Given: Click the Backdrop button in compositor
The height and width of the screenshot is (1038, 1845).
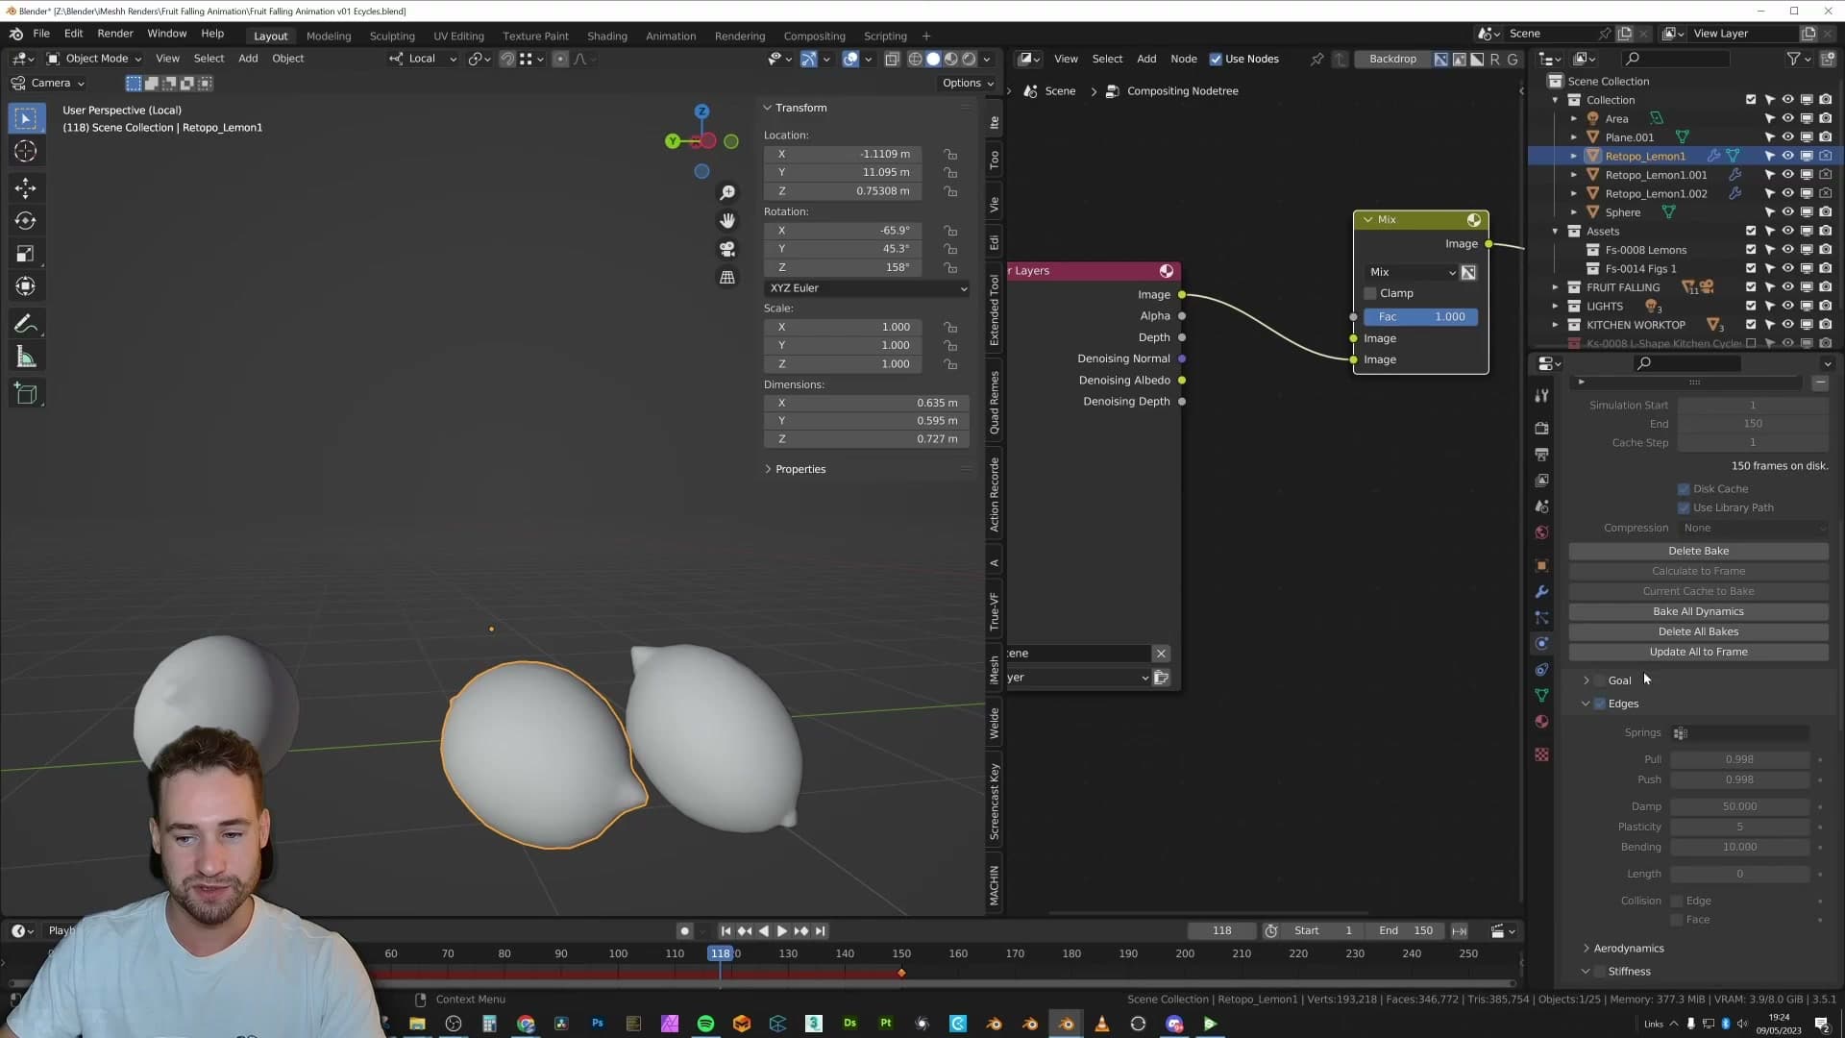Looking at the screenshot, I should (x=1392, y=59).
